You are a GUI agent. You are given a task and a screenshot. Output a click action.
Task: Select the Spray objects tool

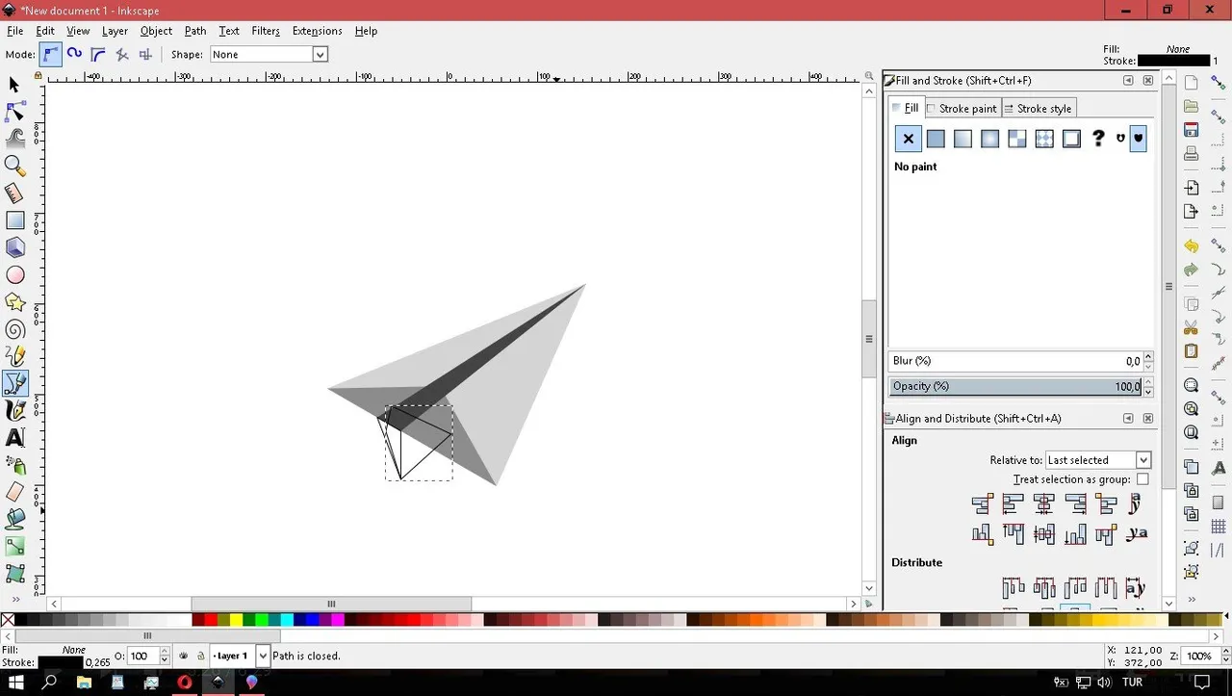14,465
